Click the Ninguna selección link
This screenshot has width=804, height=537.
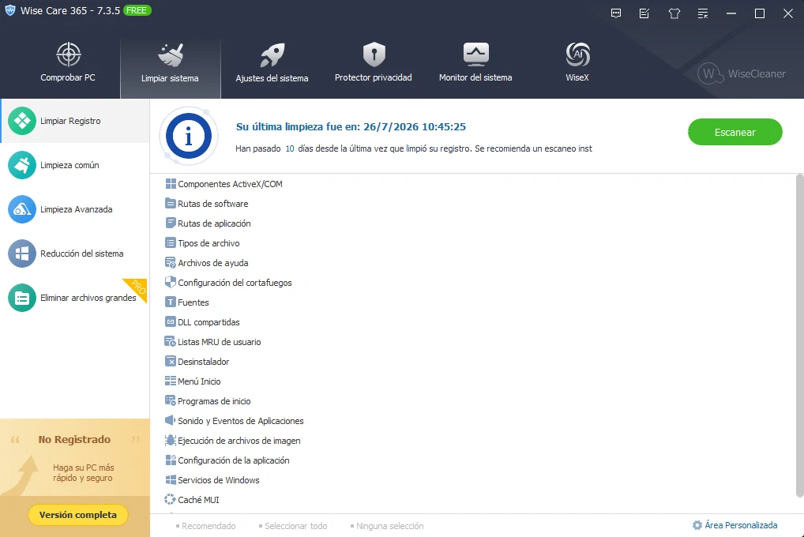(x=387, y=526)
